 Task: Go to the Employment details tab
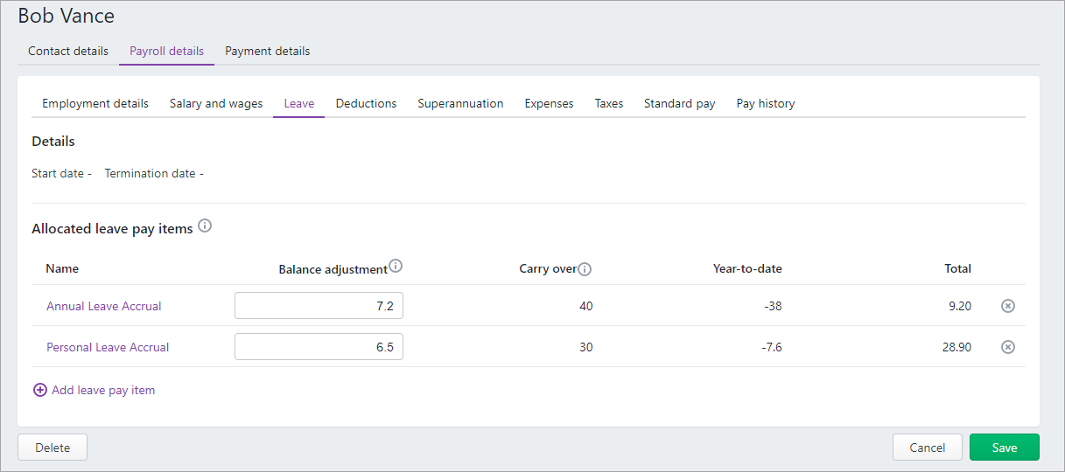95,103
